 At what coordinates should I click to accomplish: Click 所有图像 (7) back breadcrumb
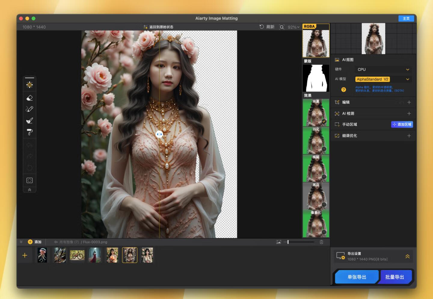tap(66, 242)
